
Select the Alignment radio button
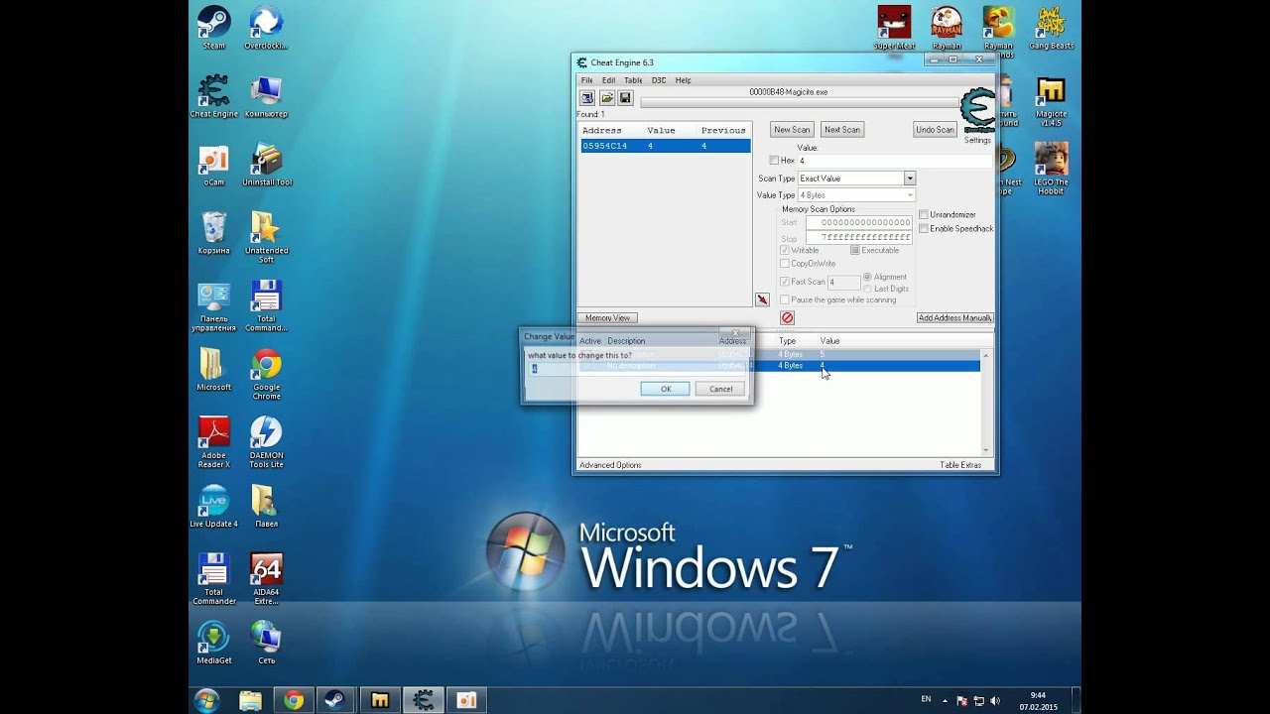click(x=868, y=277)
